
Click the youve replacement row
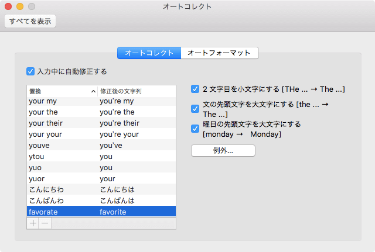(101, 145)
